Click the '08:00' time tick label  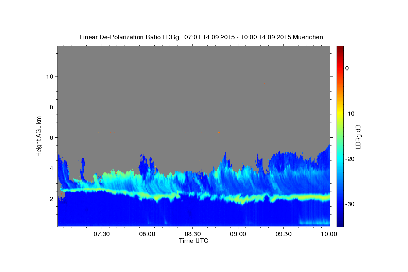pos(147,234)
